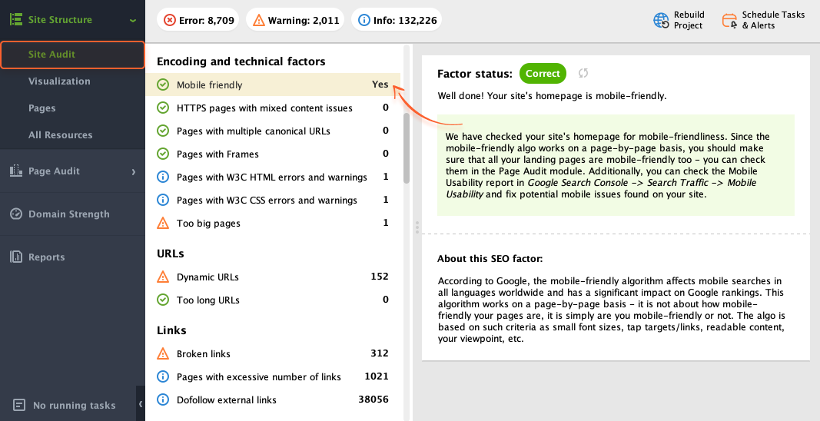Click the Page Audit icon in sidebar
Viewport: 820px width, 421px height.
[x=16, y=171]
